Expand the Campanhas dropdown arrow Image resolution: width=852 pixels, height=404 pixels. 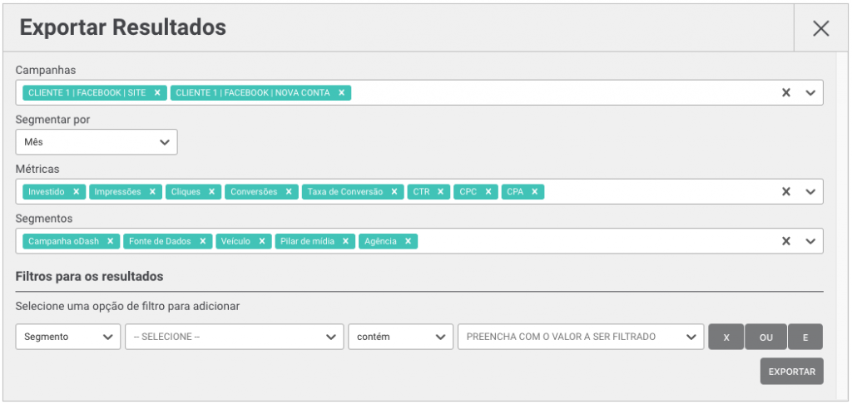pyautogui.click(x=810, y=93)
